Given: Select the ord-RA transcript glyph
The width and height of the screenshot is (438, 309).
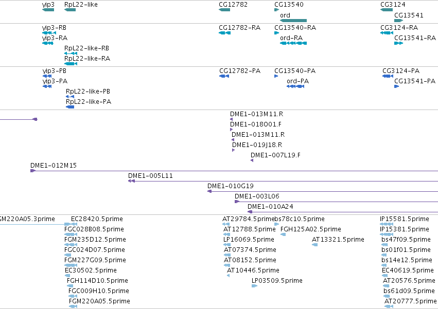Looking at the screenshot, I should click(293, 43).
